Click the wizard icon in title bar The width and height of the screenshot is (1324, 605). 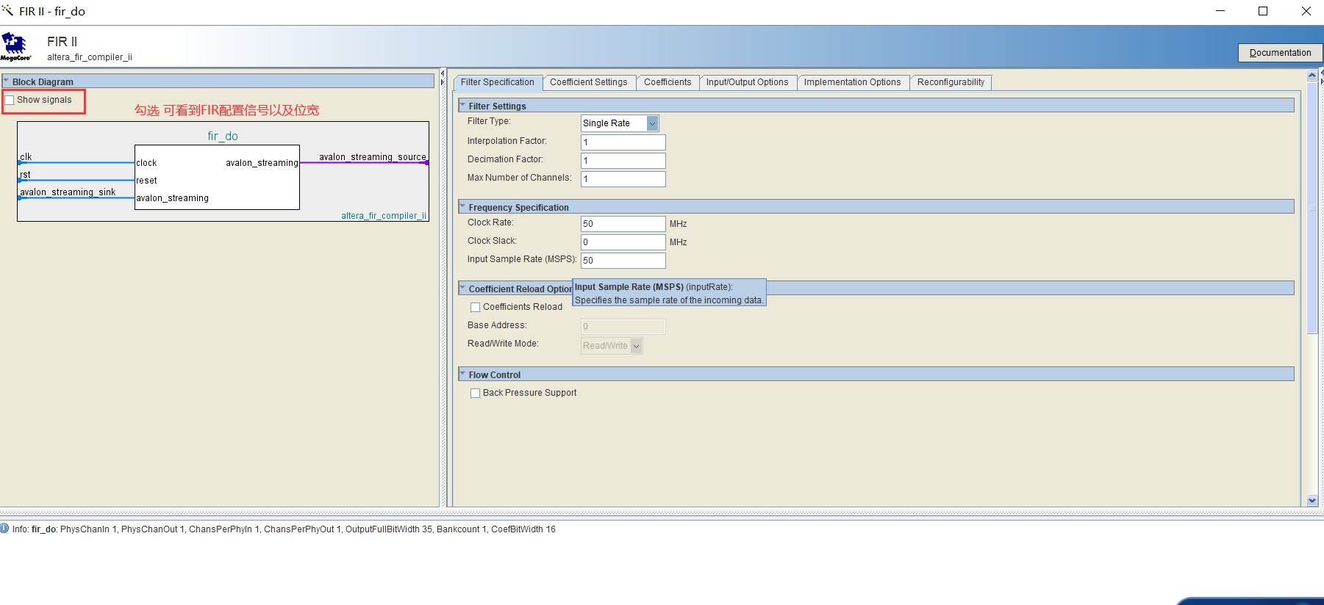click(7, 10)
